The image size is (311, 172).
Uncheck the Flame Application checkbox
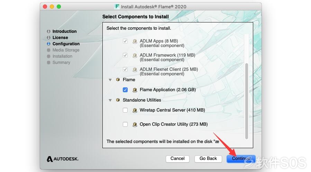pos(125,90)
